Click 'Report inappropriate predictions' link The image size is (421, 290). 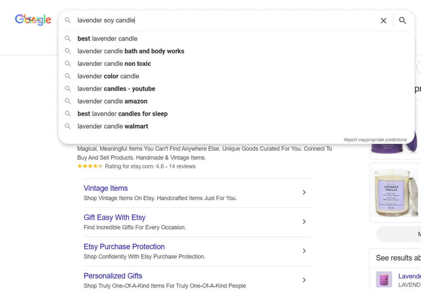pos(375,140)
